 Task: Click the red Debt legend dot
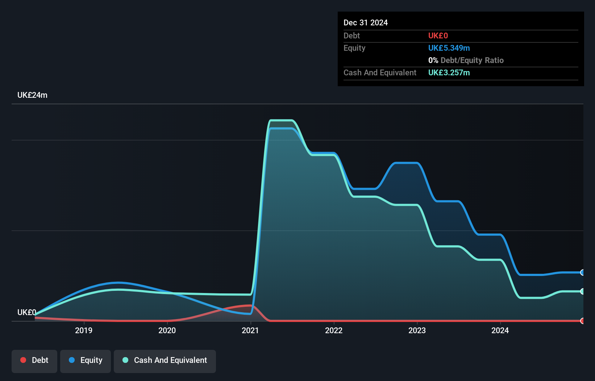23,360
